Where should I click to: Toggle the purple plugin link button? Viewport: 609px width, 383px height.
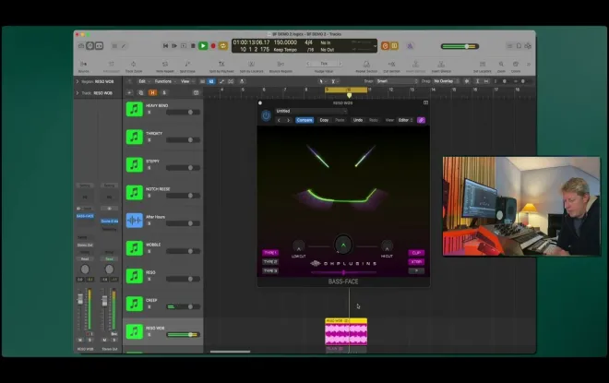click(421, 120)
